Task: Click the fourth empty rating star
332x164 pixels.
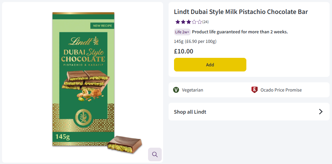Action: 194,22
